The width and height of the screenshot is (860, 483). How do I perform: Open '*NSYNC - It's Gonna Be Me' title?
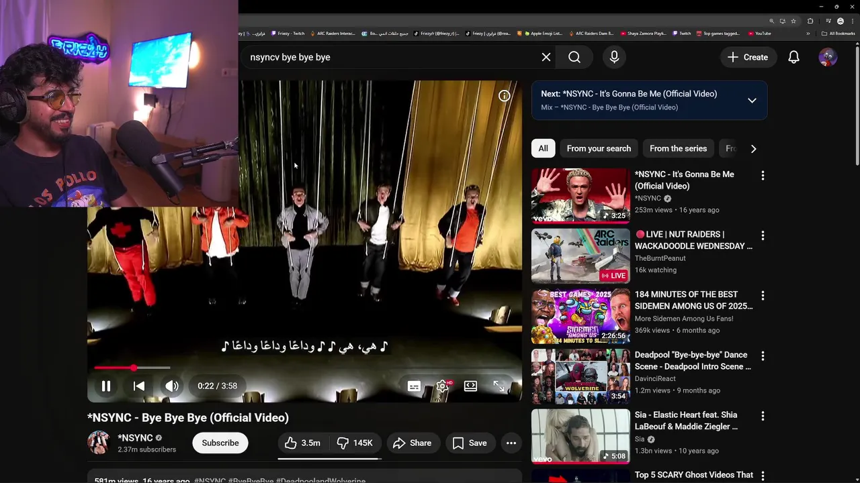[x=685, y=180]
